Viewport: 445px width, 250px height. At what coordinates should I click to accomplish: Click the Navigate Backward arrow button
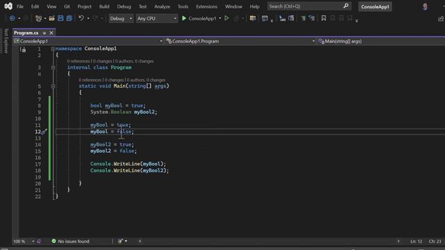tap(13, 19)
